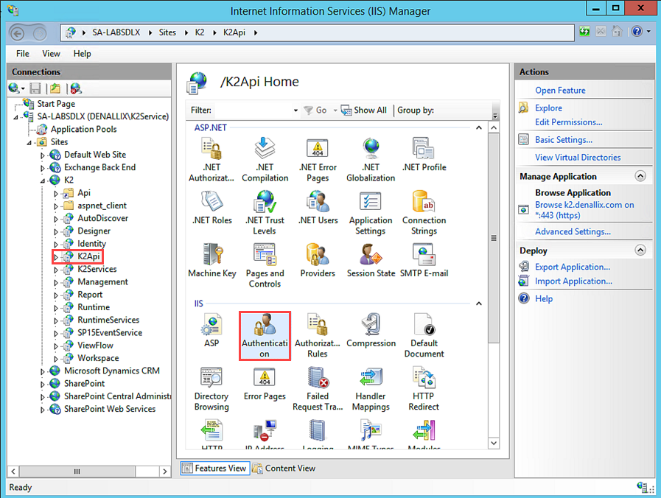The height and width of the screenshot is (498, 661).
Task: Collapse the IIS group section
Action: tap(479, 304)
